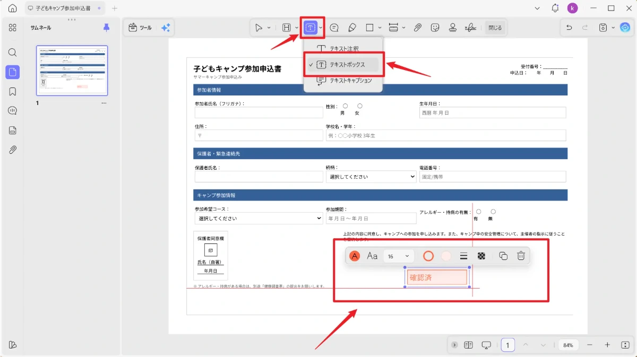Image resolution: width=637 pixels, height=357 pixels.
Task: Start slideshow presentation mode
Action: (486, 345)
